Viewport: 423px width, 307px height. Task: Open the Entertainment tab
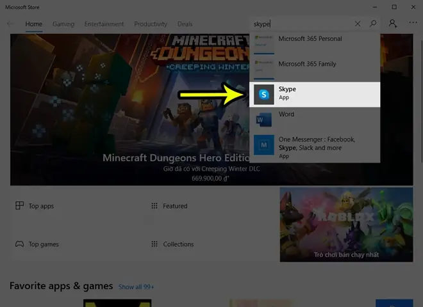tap(104, 24)
